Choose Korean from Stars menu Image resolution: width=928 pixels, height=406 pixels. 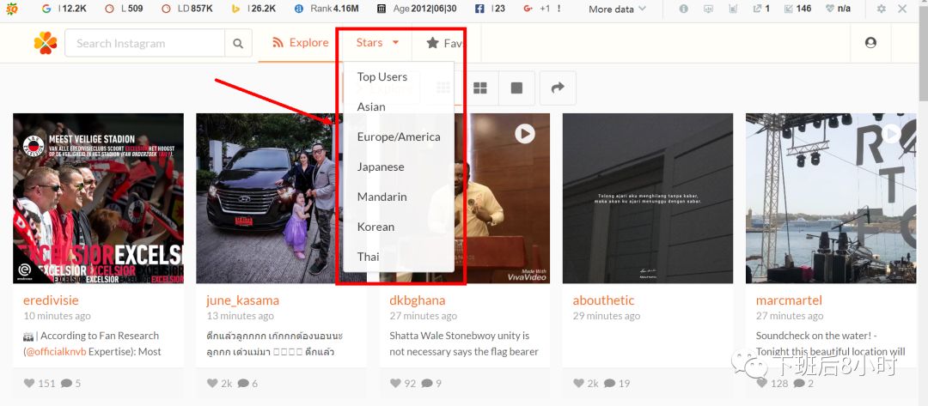tap(375, 227)
